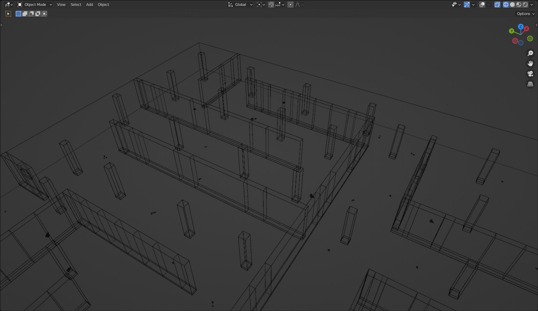This screenshot has height=311, width=538.
Task: Open the Add menu
Action: coord(89,5)
